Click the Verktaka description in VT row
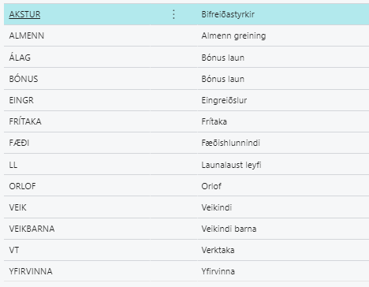The height and width of the screenshot is (287, 369). (x=218, y=250)
